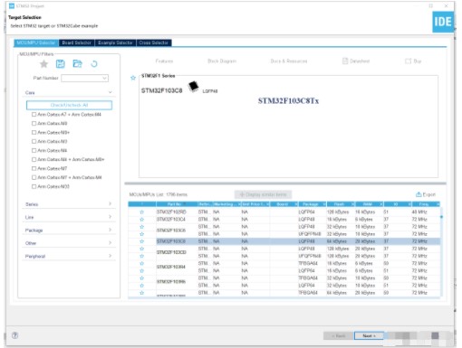This screenshot has height=348, width=462.
Task: Open the Block Diagram detail tab
Action: point(222,61)
